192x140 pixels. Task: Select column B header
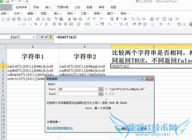85,46
